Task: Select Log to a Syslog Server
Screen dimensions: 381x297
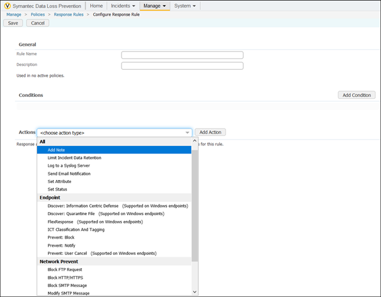Action: 114,165
